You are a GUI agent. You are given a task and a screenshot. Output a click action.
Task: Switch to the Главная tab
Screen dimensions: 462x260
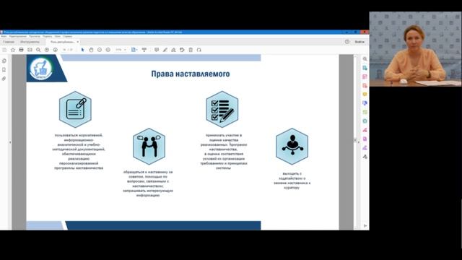tap(9, 42)
